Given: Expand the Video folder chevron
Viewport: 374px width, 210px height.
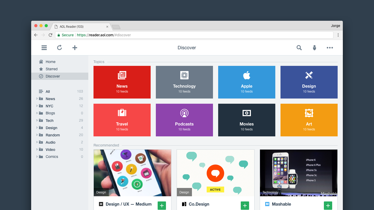Looking at the screenshot, I should coord(37,149).
